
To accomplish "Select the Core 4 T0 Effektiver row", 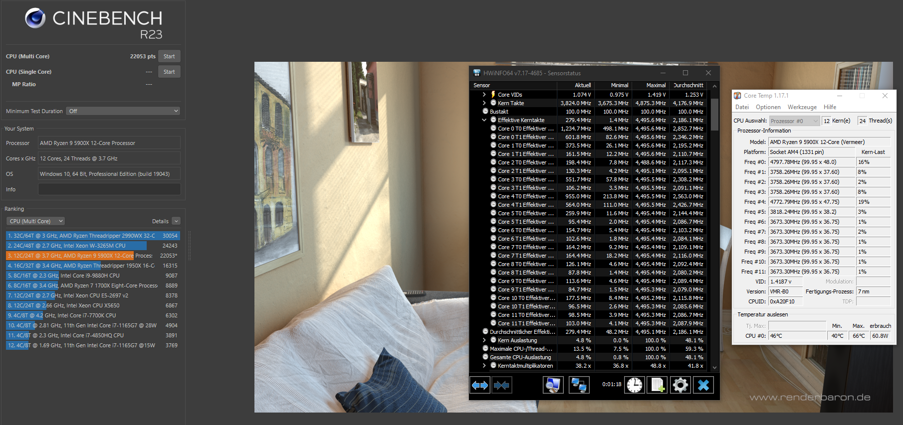I will point(589,196).
